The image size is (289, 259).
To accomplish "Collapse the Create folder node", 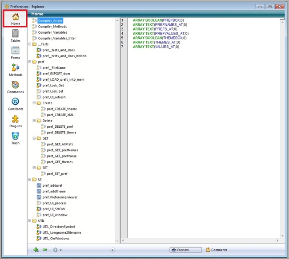I will (34, 103).
